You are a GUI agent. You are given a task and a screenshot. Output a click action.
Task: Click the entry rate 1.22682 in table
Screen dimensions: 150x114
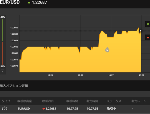tap(51, 109)
